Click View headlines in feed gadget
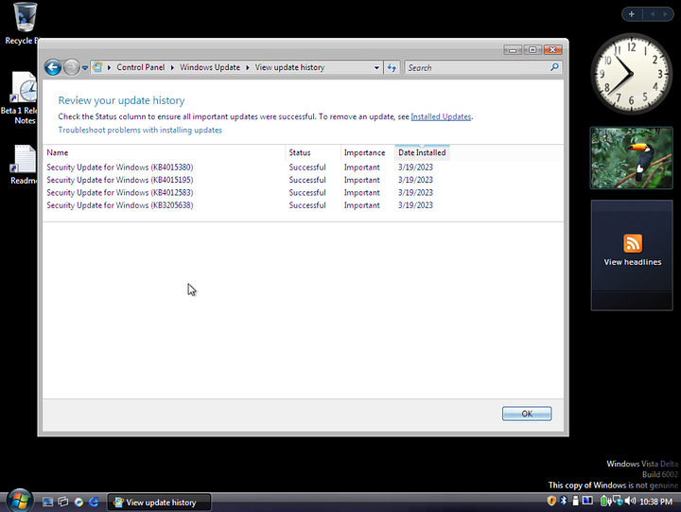Screen dimensions: 681x512 tap(633, 262)
